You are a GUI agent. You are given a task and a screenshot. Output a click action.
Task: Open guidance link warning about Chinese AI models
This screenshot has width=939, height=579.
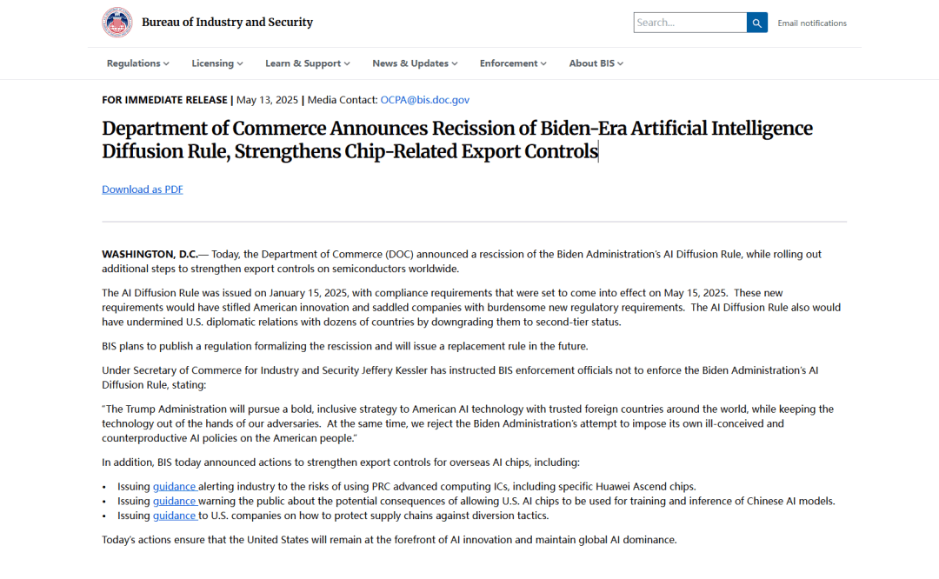[175, 501]
